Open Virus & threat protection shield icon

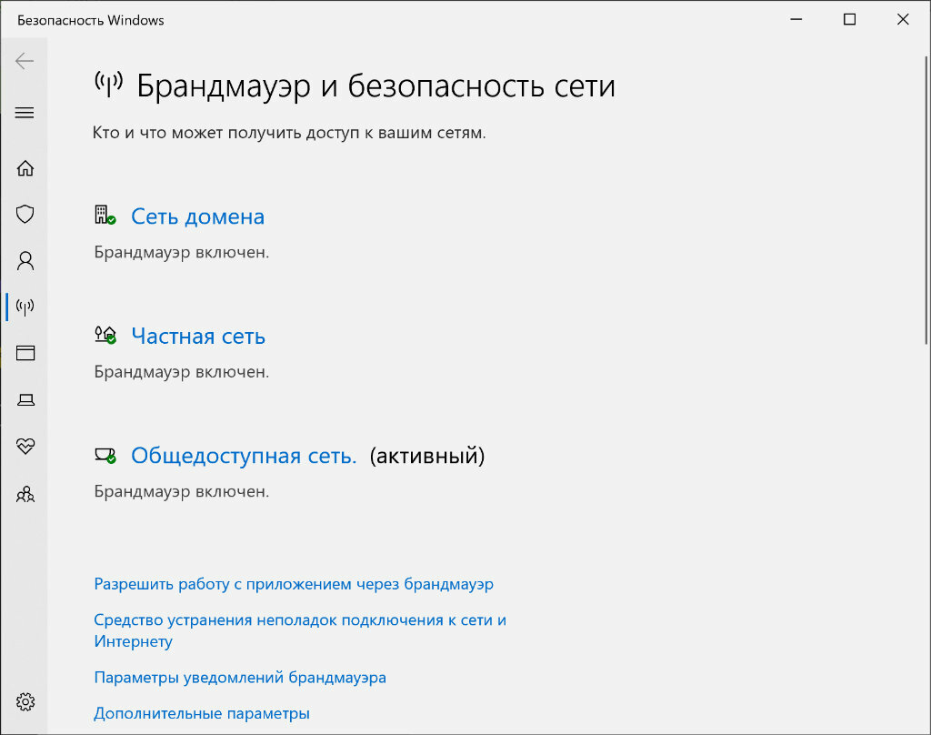coord(25,214)
